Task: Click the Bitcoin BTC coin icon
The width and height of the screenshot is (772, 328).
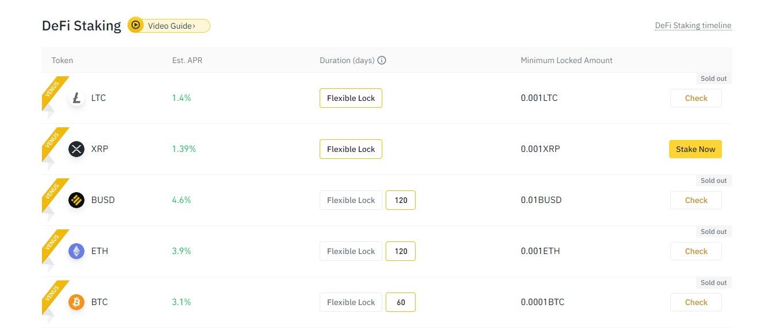Action: click(76, 302)
